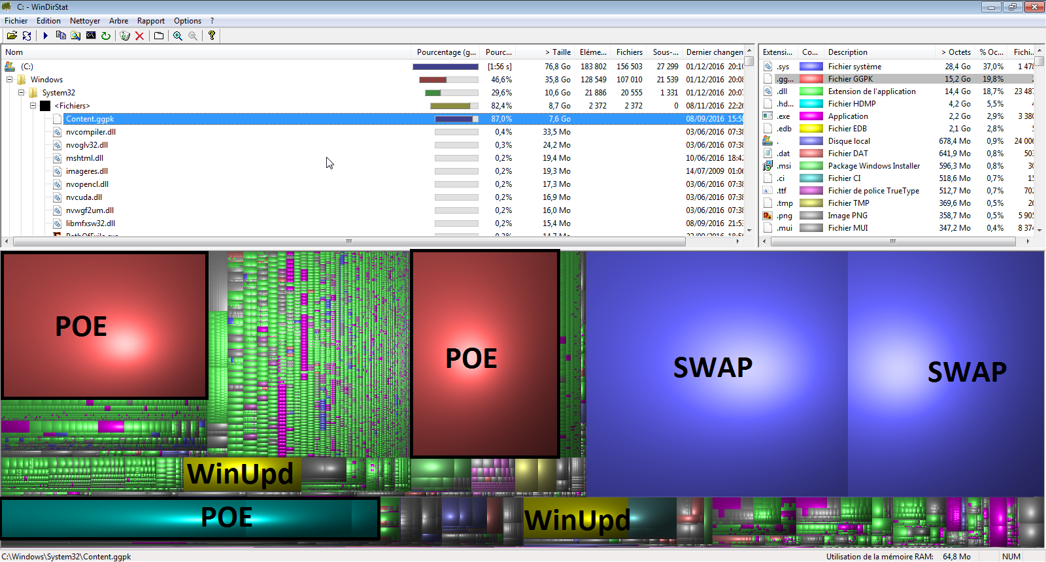Open the Options menu
This screenshot has width=1046, height=562.
(x=188, y=21)
